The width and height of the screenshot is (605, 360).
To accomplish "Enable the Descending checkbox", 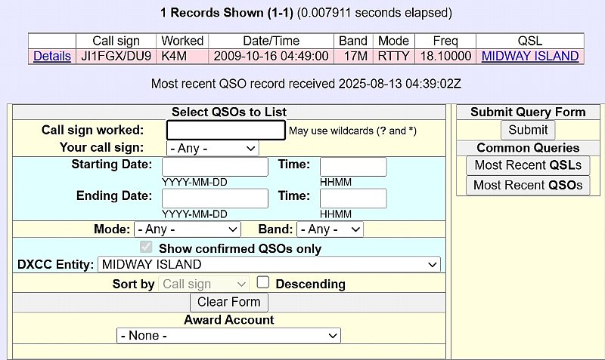I will coord(263,282).
